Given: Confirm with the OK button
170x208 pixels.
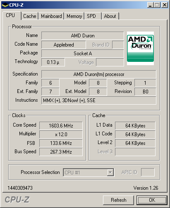Looking at the screenshot, I should click(x=152, y=200).
